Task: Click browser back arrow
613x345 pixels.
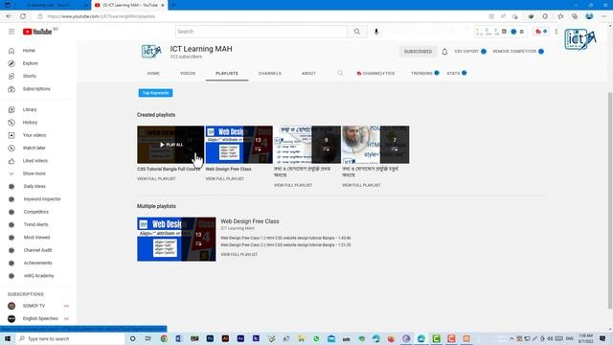Action: click(x=9, y=16)
